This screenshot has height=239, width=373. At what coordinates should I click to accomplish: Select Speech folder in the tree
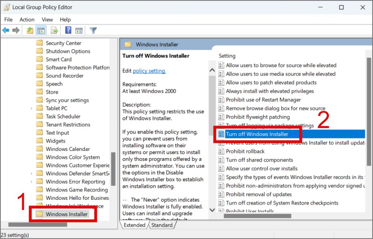54,84
